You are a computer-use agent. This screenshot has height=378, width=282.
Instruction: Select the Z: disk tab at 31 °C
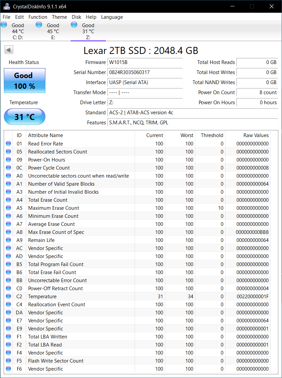pos(88,31)
